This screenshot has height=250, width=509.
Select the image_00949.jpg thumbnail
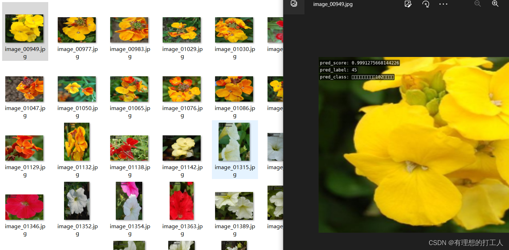[x=24, y=28]
